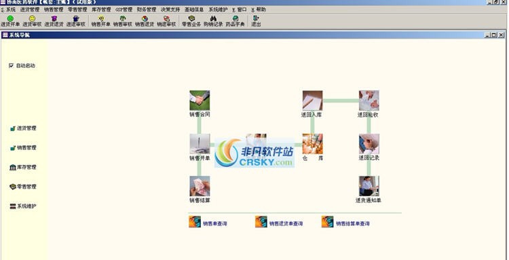Screen dimensions: 509x260
Task: Open the 零售管理 menu in menu bar
Action: tap(77, 10)
